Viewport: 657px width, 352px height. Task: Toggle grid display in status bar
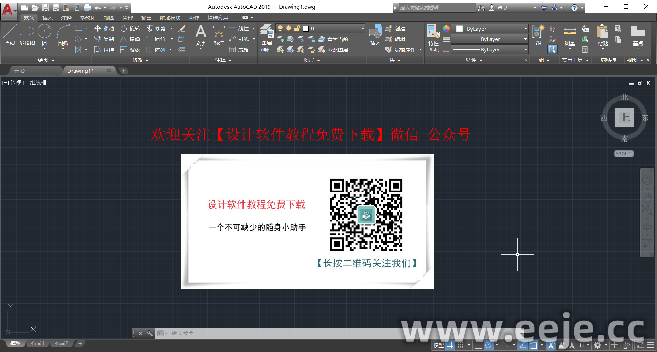pos(450,345)
